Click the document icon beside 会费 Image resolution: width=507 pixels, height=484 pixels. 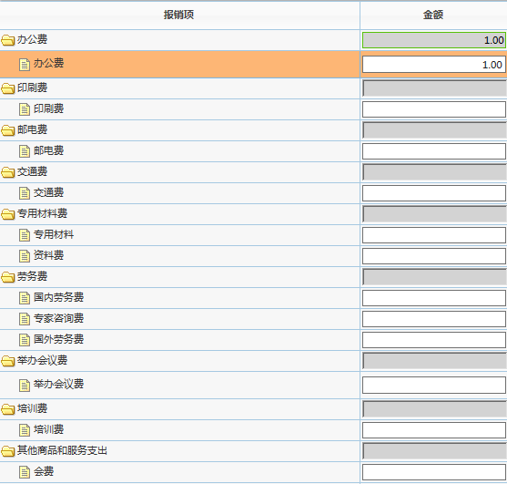(25, 472)
